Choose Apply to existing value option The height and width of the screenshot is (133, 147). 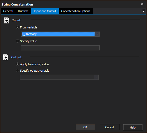(x=17, y=64)
